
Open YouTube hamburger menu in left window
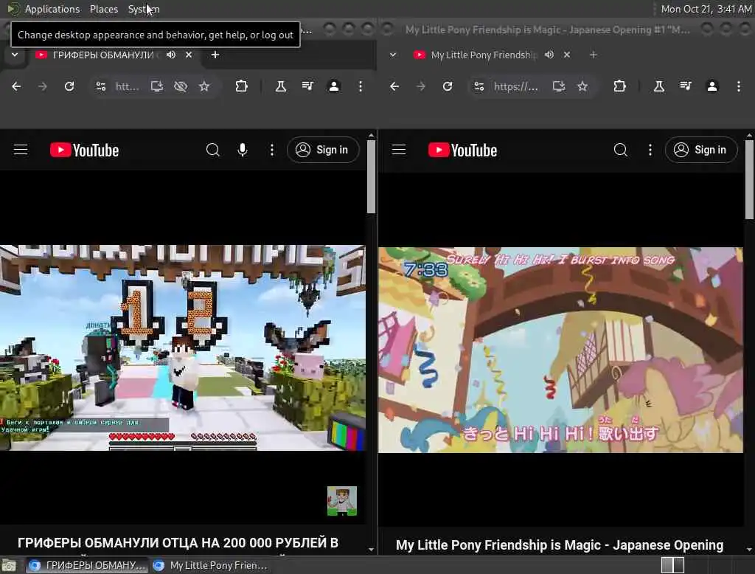click(x=21, y=150)
